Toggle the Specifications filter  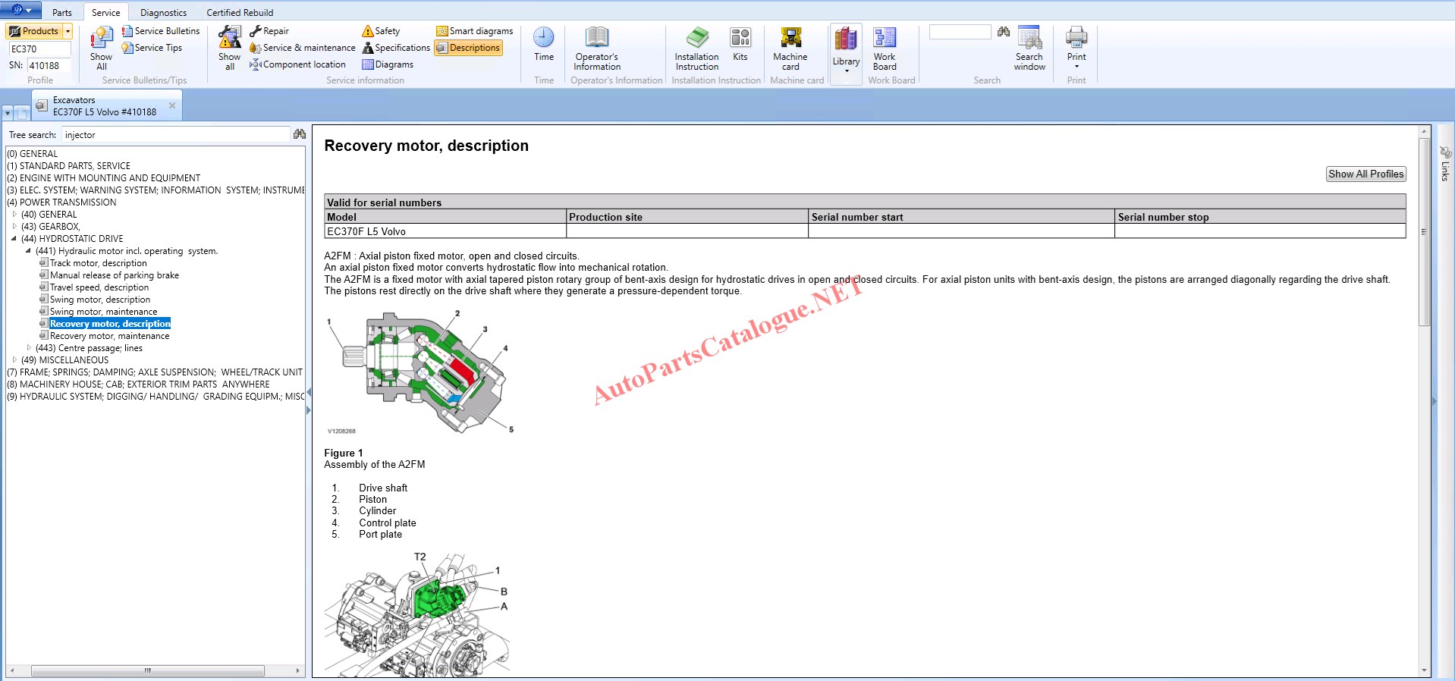point(396,48)
